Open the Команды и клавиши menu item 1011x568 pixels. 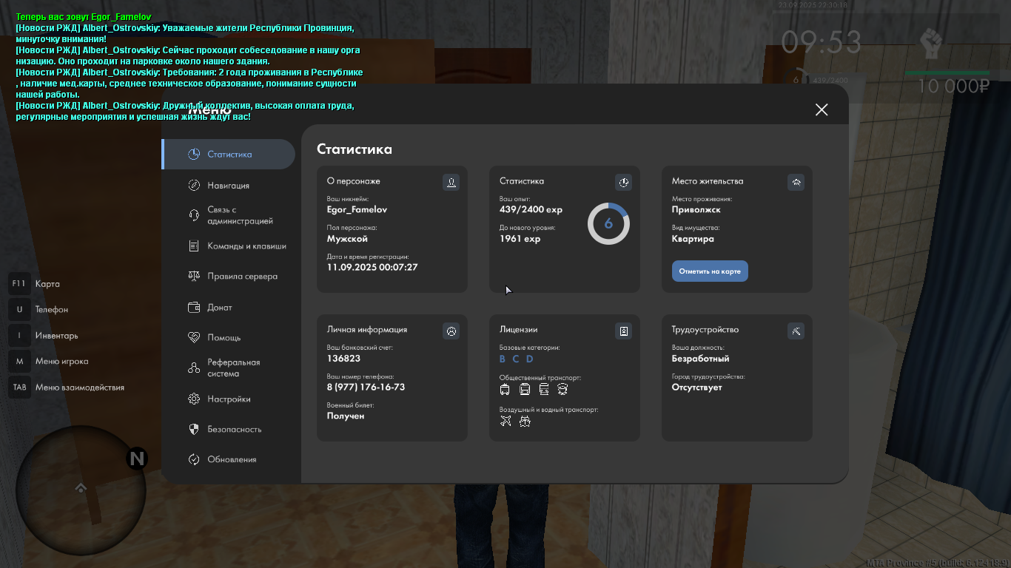pyautogui.click(x=229, y=246)
